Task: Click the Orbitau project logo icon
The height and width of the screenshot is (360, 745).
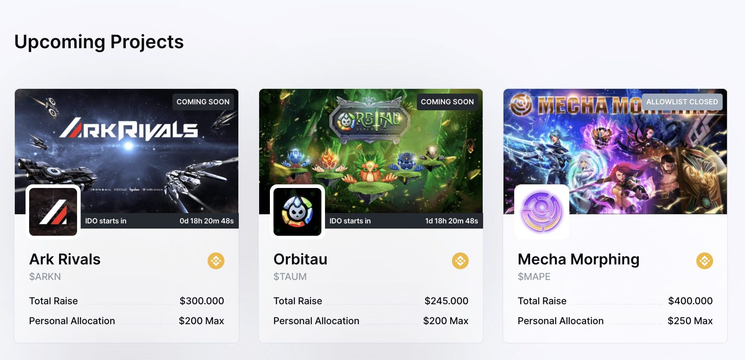Action: 297,212
